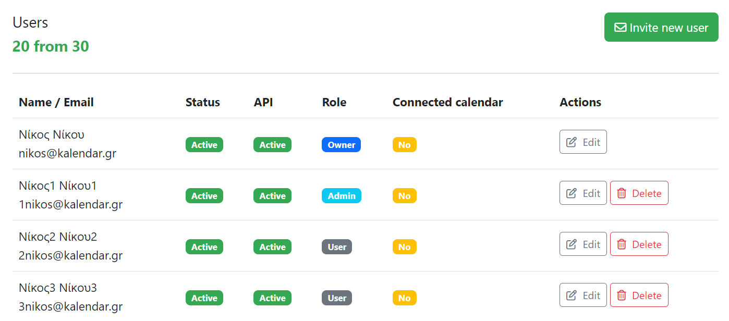The width and height of the screenshot is (729, 321).
Task: Click the Connected calendar column header
Action: click(x=447, y=102)
